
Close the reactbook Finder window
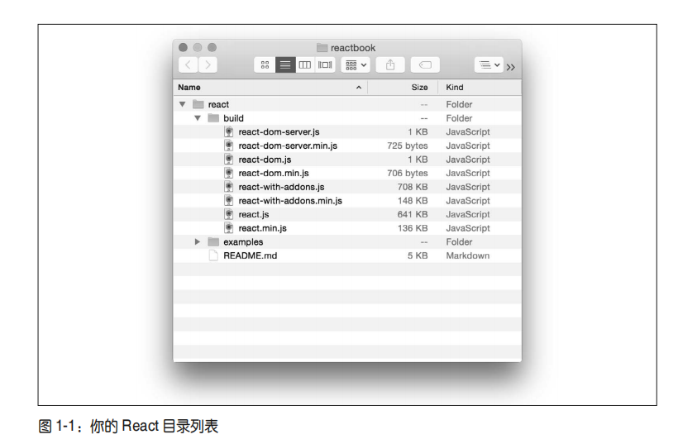tap(183, 47)
